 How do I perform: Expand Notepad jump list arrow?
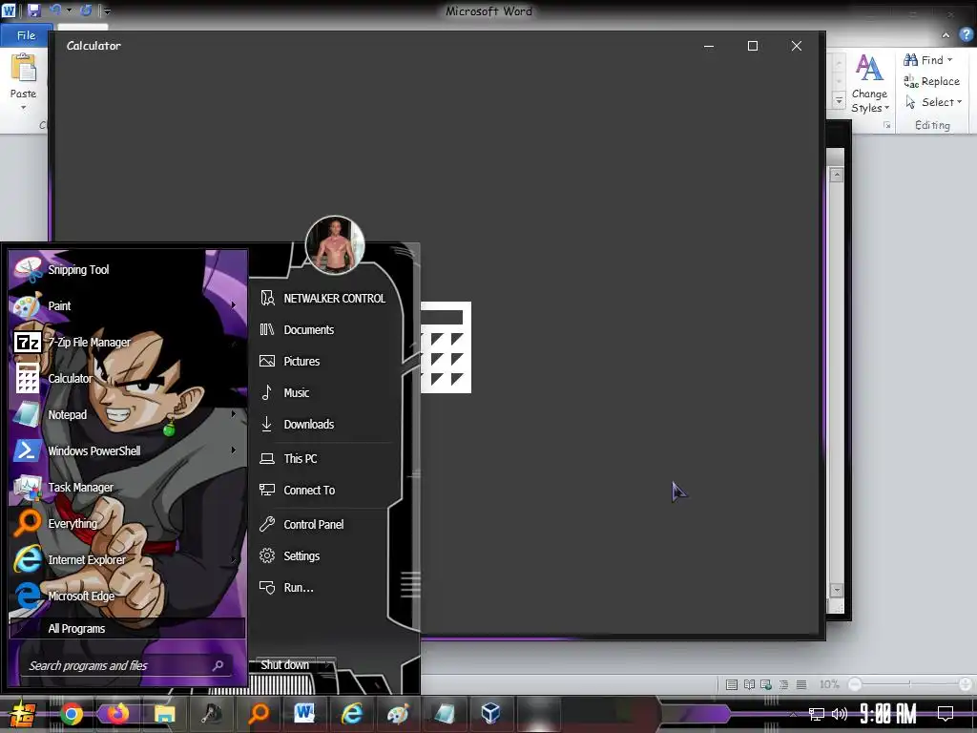[x=234, y=414]
